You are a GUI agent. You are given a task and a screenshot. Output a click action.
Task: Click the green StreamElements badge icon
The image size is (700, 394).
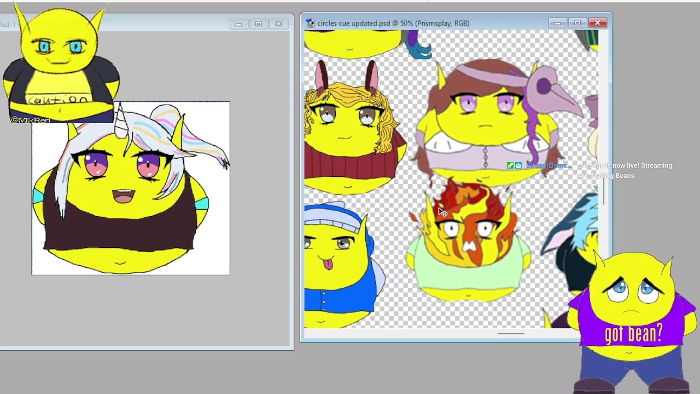(x=510, y=165)
